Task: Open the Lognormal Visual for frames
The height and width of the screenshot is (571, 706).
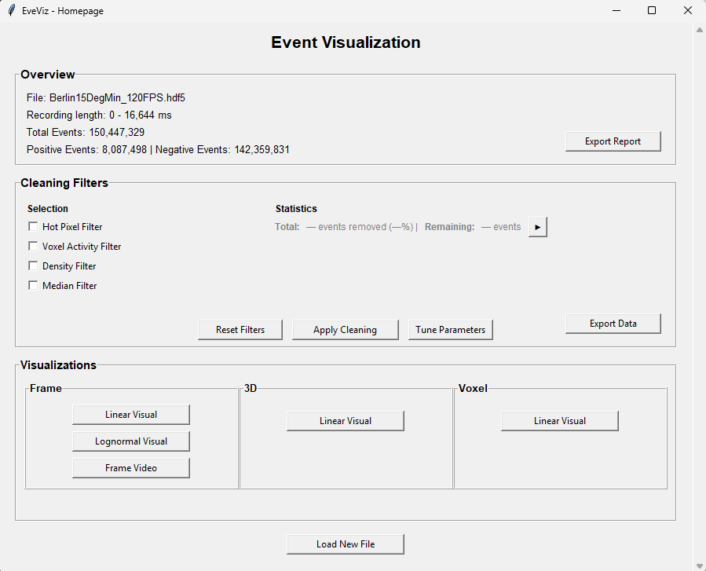Action: (130, 441)
